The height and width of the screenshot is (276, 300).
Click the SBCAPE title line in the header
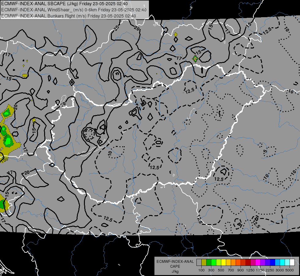64,4
